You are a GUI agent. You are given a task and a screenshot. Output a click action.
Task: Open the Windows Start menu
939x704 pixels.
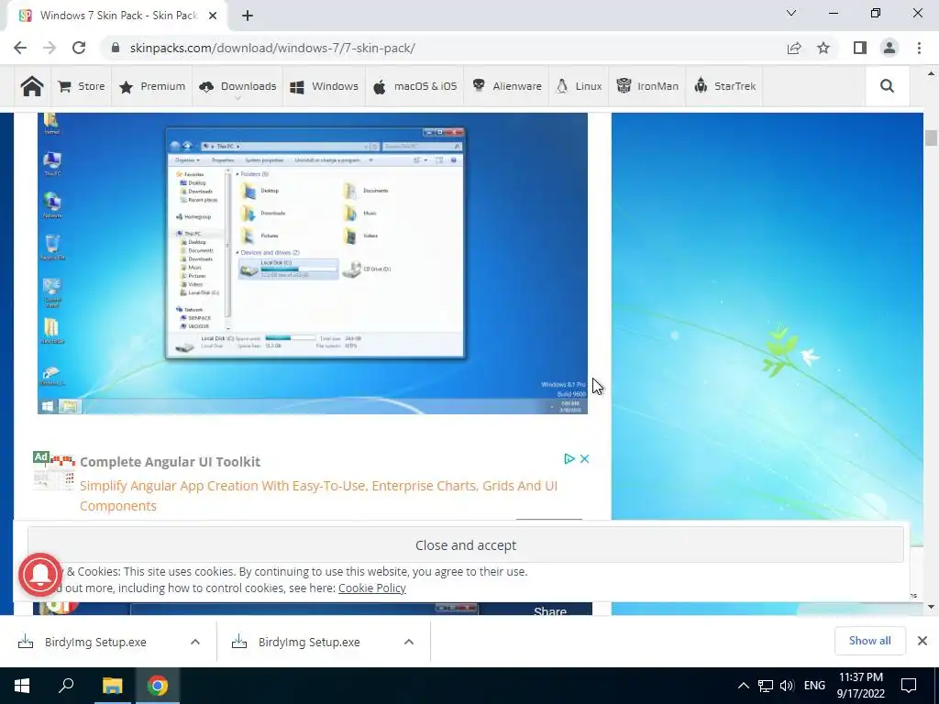click(x=22, y=686)
